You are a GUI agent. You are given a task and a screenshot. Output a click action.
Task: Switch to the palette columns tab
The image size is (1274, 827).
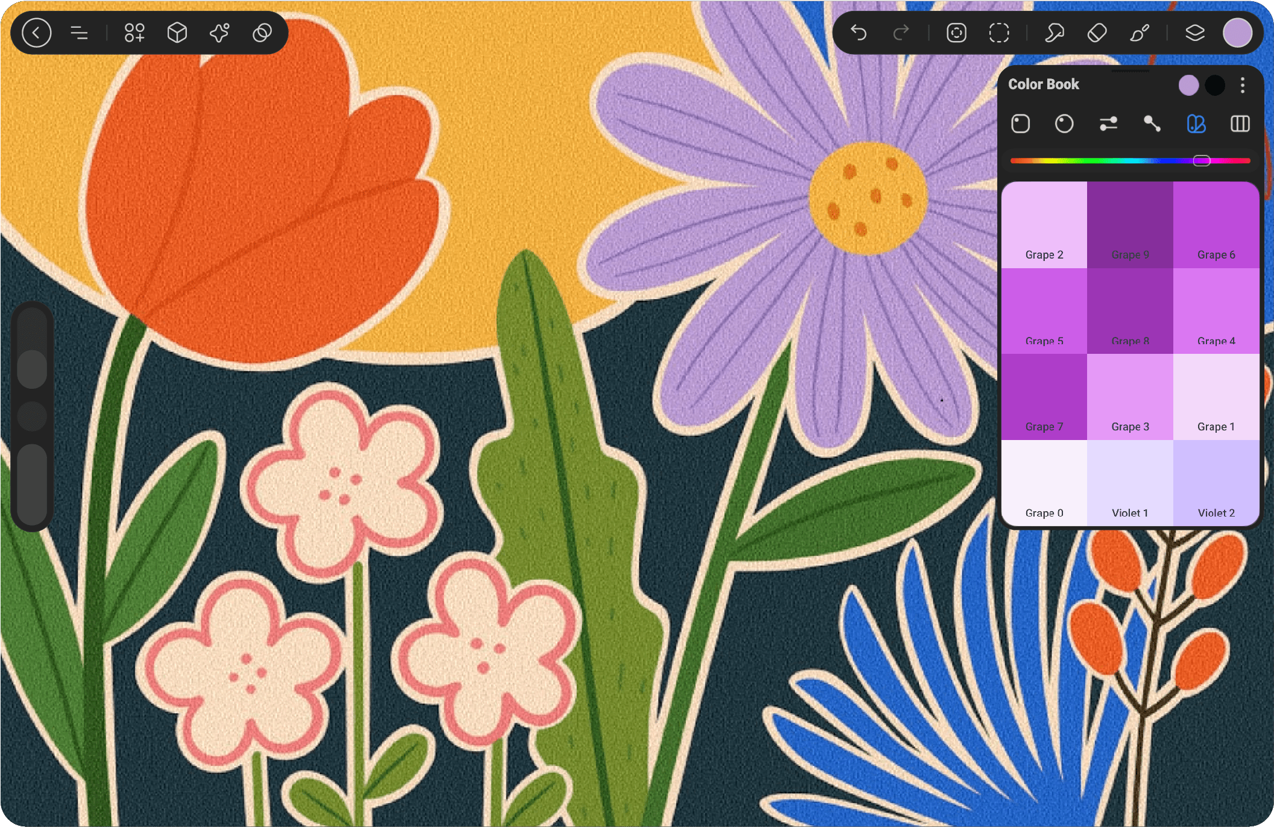[x=1240, y=124]
